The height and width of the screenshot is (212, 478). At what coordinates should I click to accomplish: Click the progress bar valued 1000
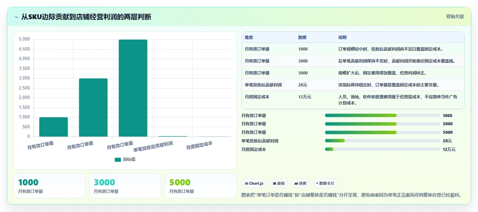pos(382,115)
